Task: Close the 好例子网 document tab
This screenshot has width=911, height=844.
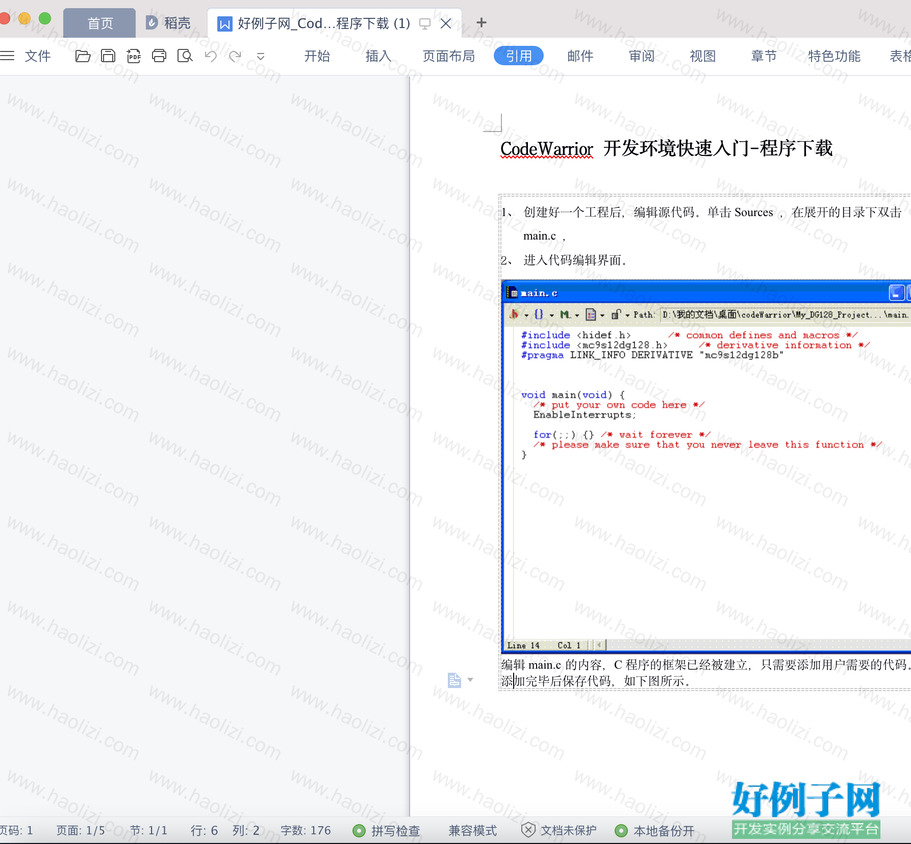Action: [446, 23]
